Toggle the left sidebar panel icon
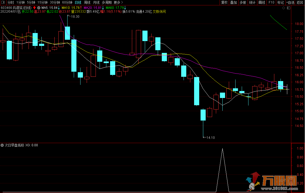The height and width of the screenshot is (193, 305). coord(3,3)
